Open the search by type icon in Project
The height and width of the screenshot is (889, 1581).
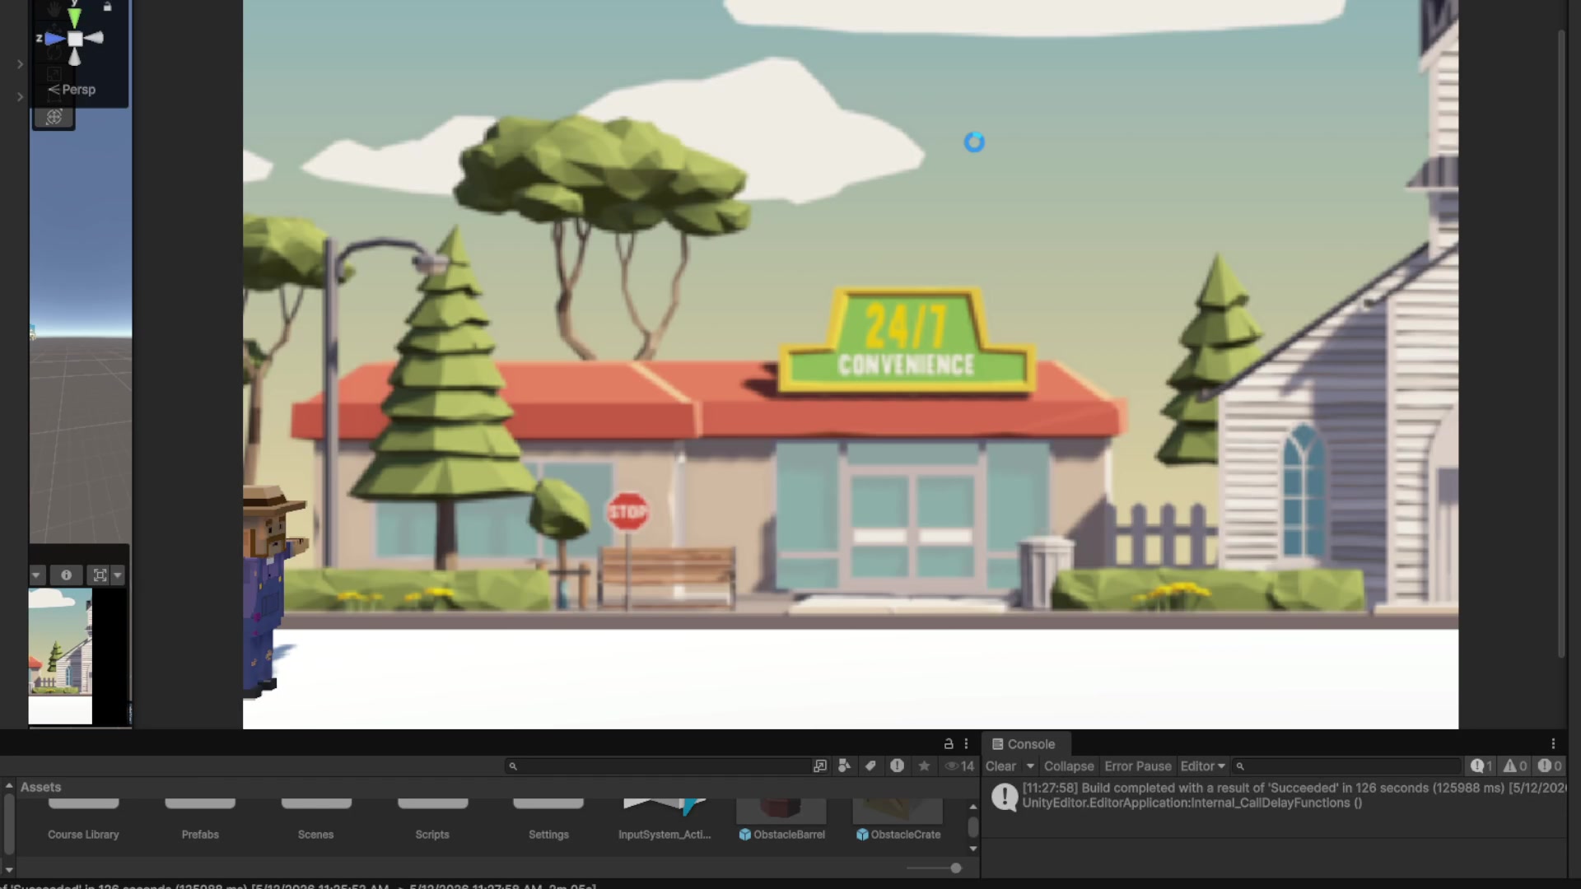[x=844, y=766]
